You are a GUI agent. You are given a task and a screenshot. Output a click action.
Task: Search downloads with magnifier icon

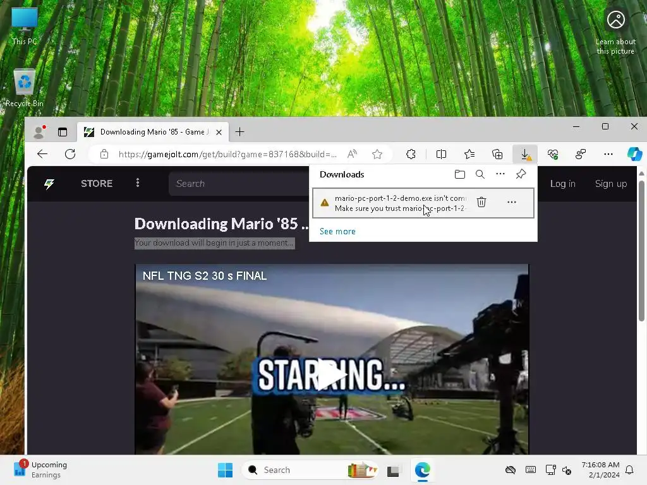coord(480,174)
